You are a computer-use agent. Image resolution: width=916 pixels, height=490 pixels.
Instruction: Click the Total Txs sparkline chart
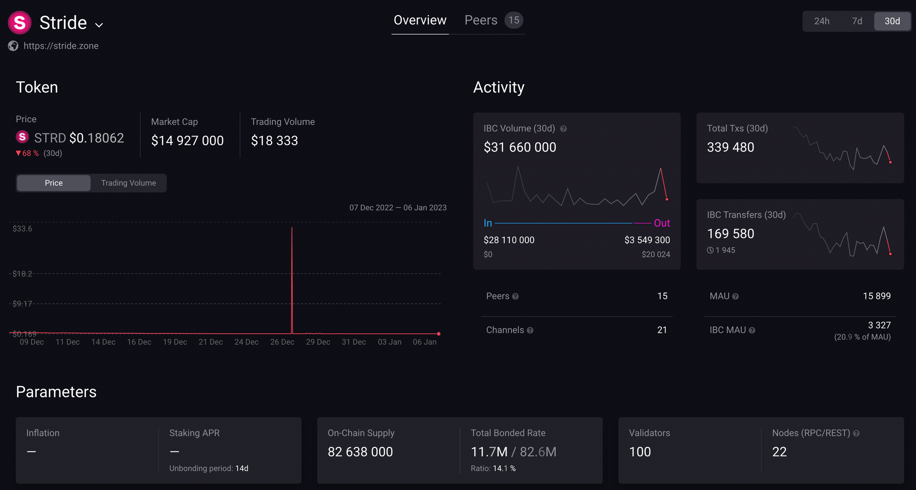843,148
